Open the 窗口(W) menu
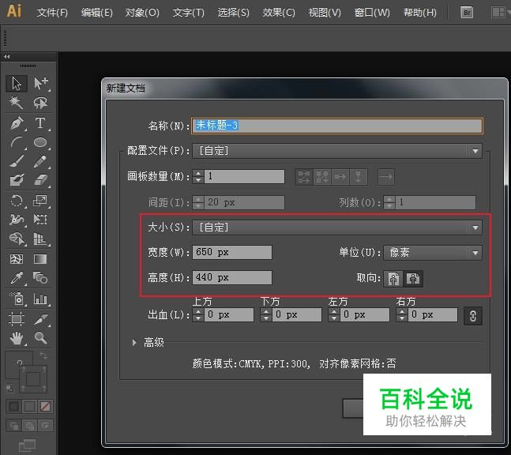511x455 pixels. point(372,13)
